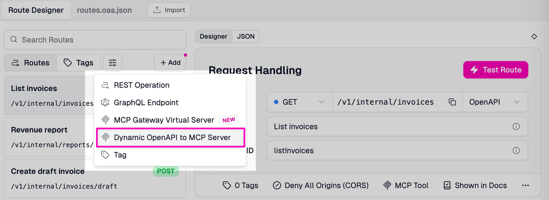Click the Tag menu item icon
The image size is (549, 200).
click(105, 155)
